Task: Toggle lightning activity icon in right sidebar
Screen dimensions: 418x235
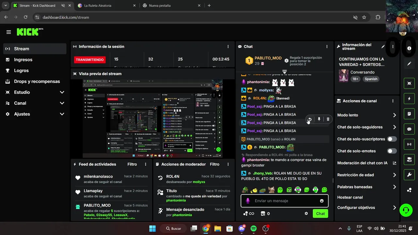Action: click(409, 99)
